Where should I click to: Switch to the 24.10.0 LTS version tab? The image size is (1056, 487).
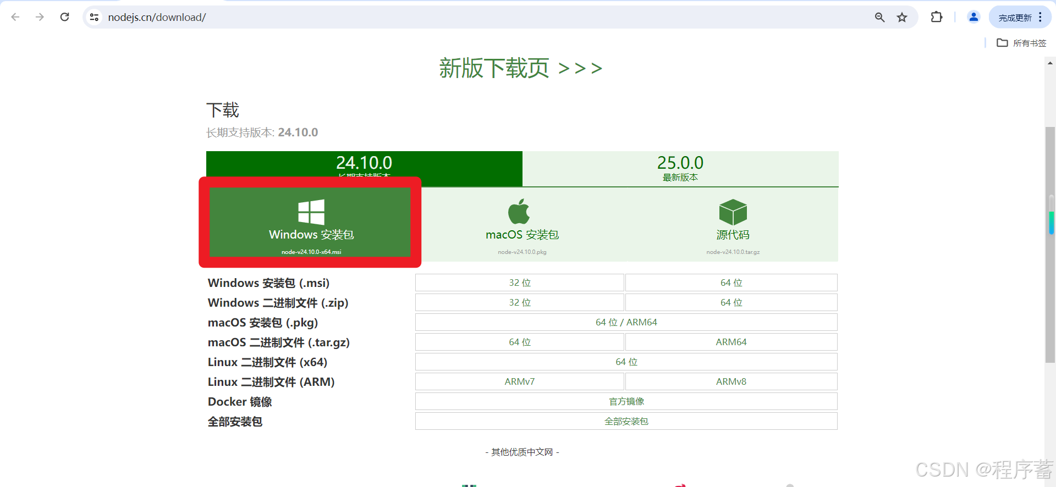364,169
